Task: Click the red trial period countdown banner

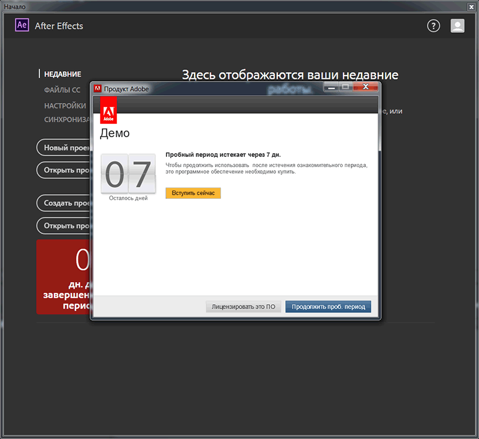Action: pos(63,277)
